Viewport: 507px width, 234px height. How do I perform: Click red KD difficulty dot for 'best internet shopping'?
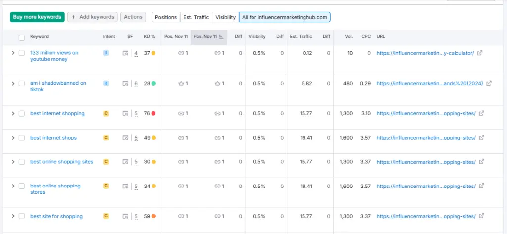coord(153,114)
